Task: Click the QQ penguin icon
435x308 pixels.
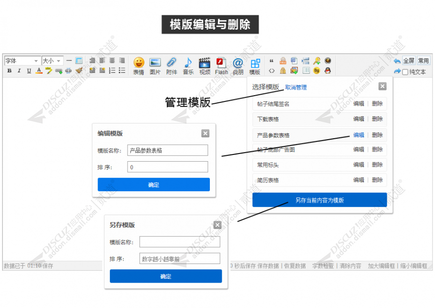Action: point(327,71)
